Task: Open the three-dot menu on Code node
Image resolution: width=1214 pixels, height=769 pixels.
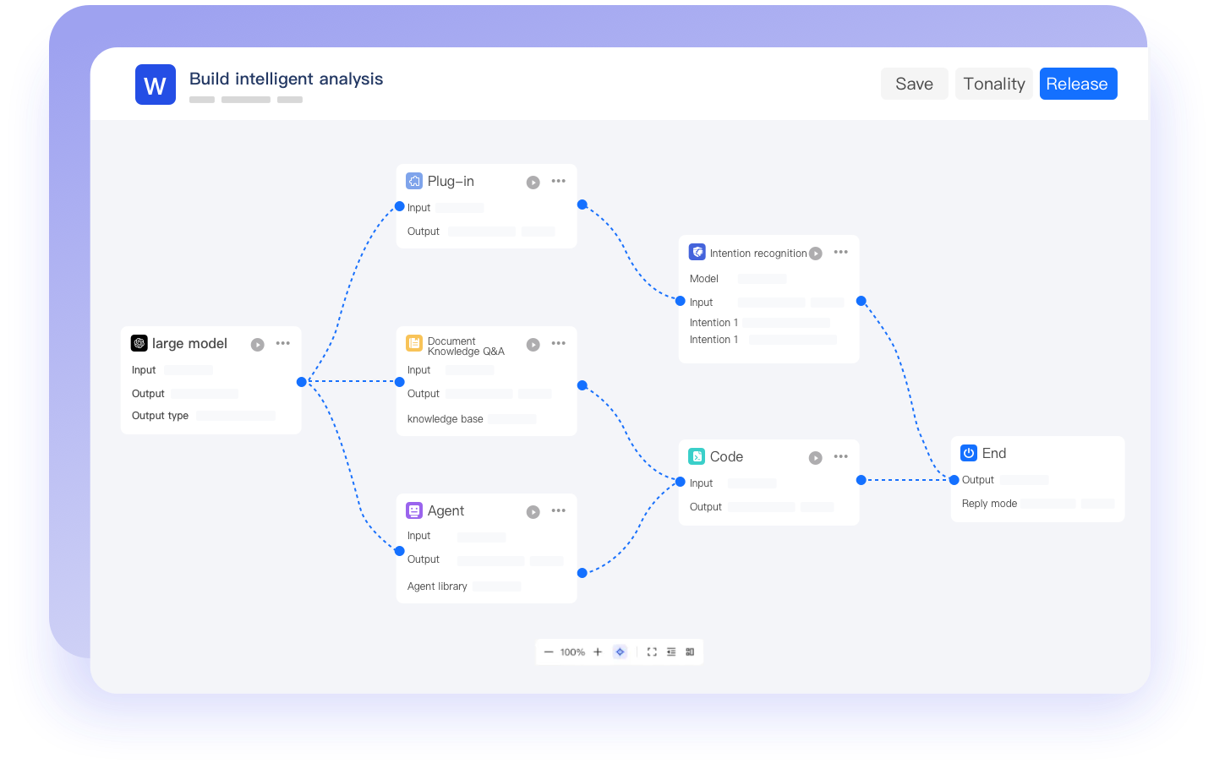Action: pos(840,457)
